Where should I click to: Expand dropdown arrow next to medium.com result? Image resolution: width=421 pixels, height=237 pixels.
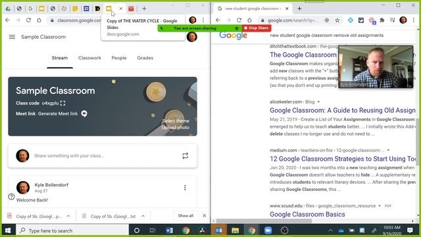(x=388, y=150)
